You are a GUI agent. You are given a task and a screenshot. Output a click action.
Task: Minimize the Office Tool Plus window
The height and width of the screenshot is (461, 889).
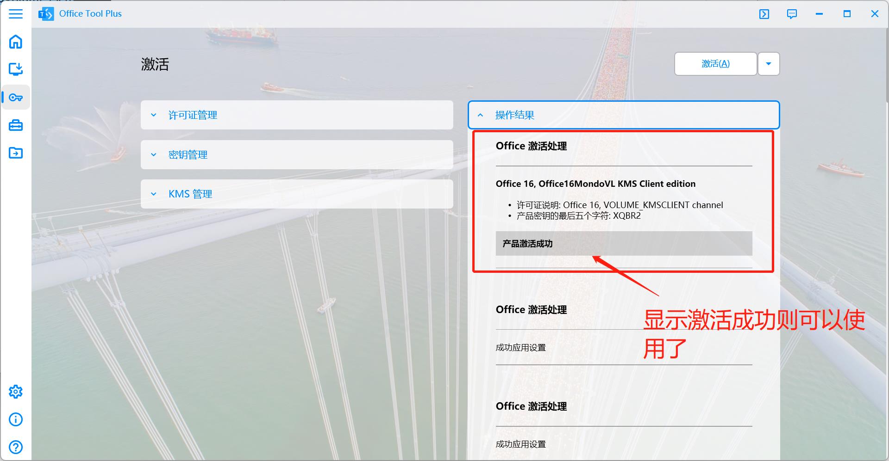(819, 14)
